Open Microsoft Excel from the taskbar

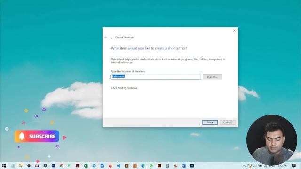[x=86, y=166]
